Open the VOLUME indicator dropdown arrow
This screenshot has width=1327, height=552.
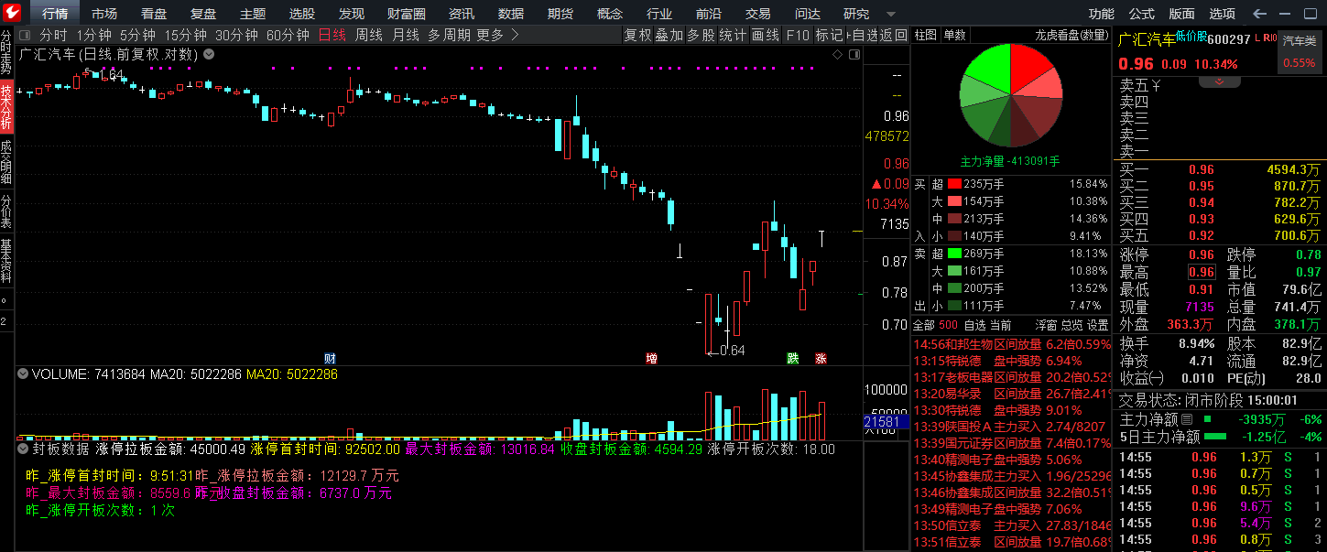click(x=22, y=374)
